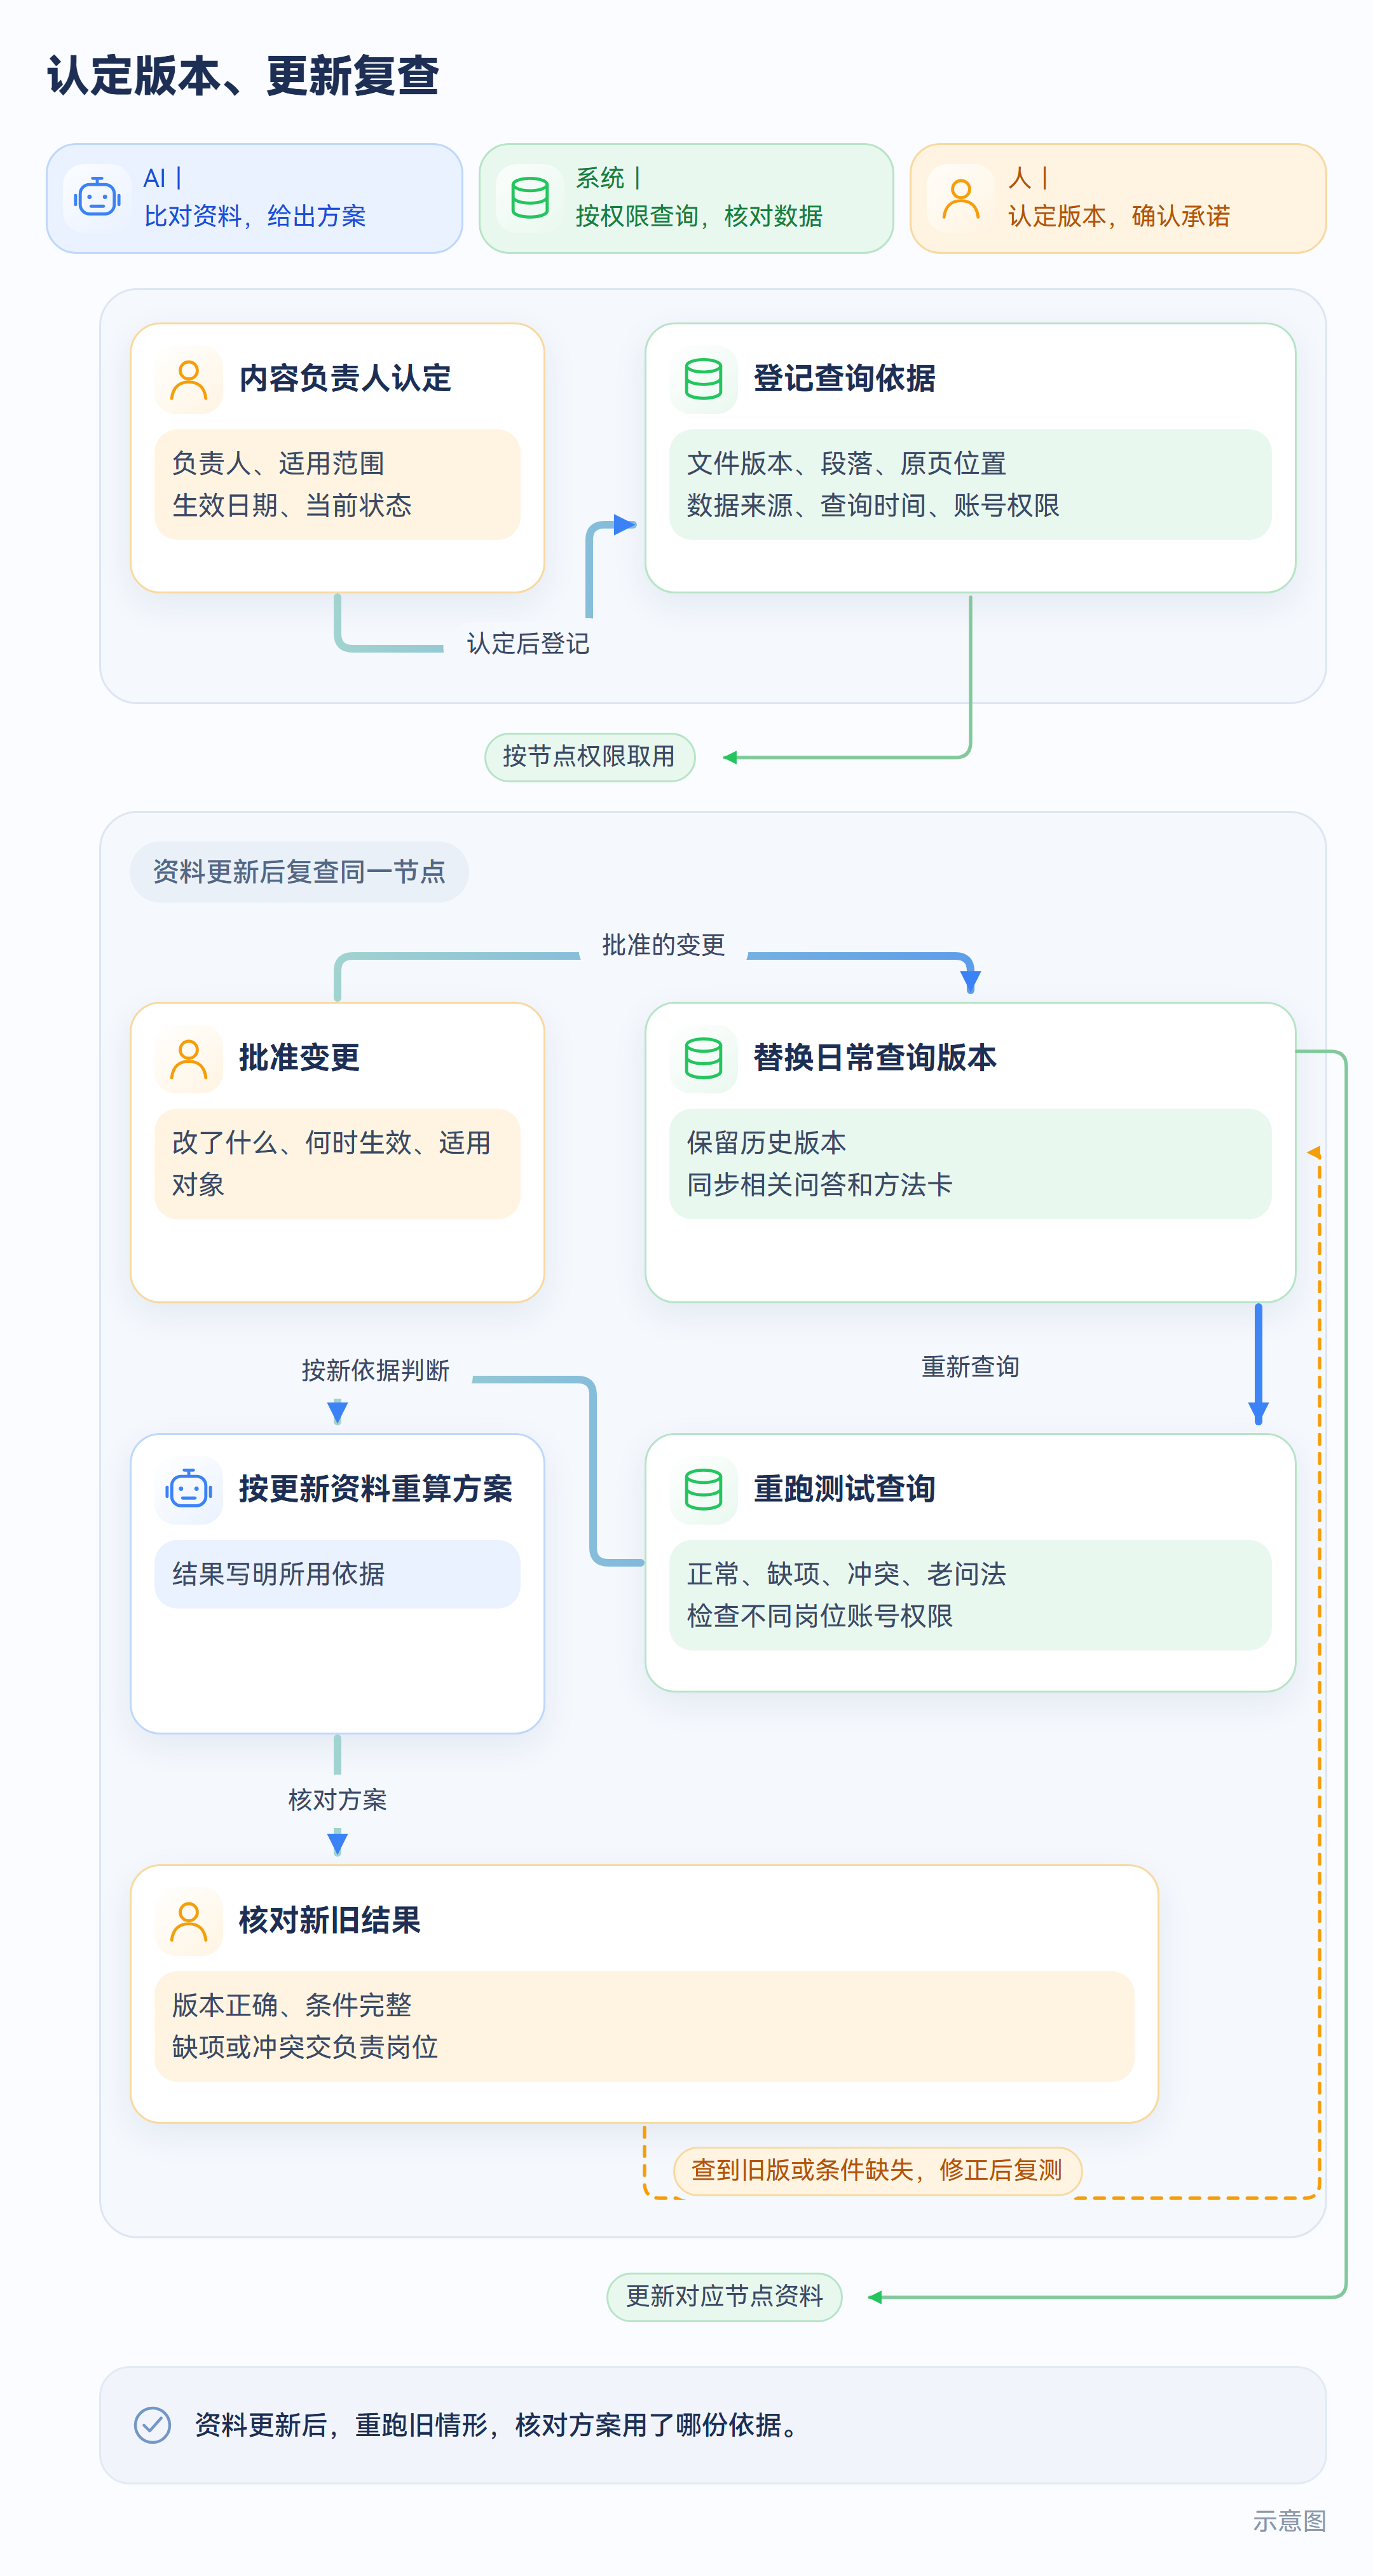Image resolution: width=1373 pixels, height=2576 pixels.
Task: Click the 替换日常查询版本 card heading
Action: coord(875,1058)
